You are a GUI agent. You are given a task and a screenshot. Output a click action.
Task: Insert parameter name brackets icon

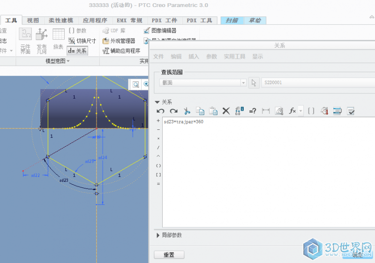(311, 111)
